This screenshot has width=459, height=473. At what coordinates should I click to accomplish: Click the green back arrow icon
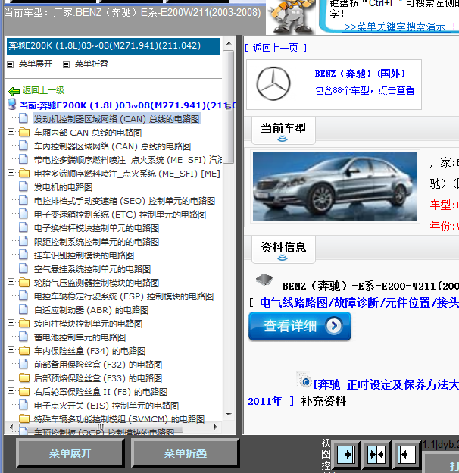[14, 91]
